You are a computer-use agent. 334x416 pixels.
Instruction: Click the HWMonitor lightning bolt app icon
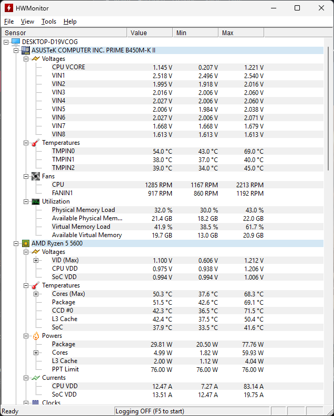click(x=9, y=8)
